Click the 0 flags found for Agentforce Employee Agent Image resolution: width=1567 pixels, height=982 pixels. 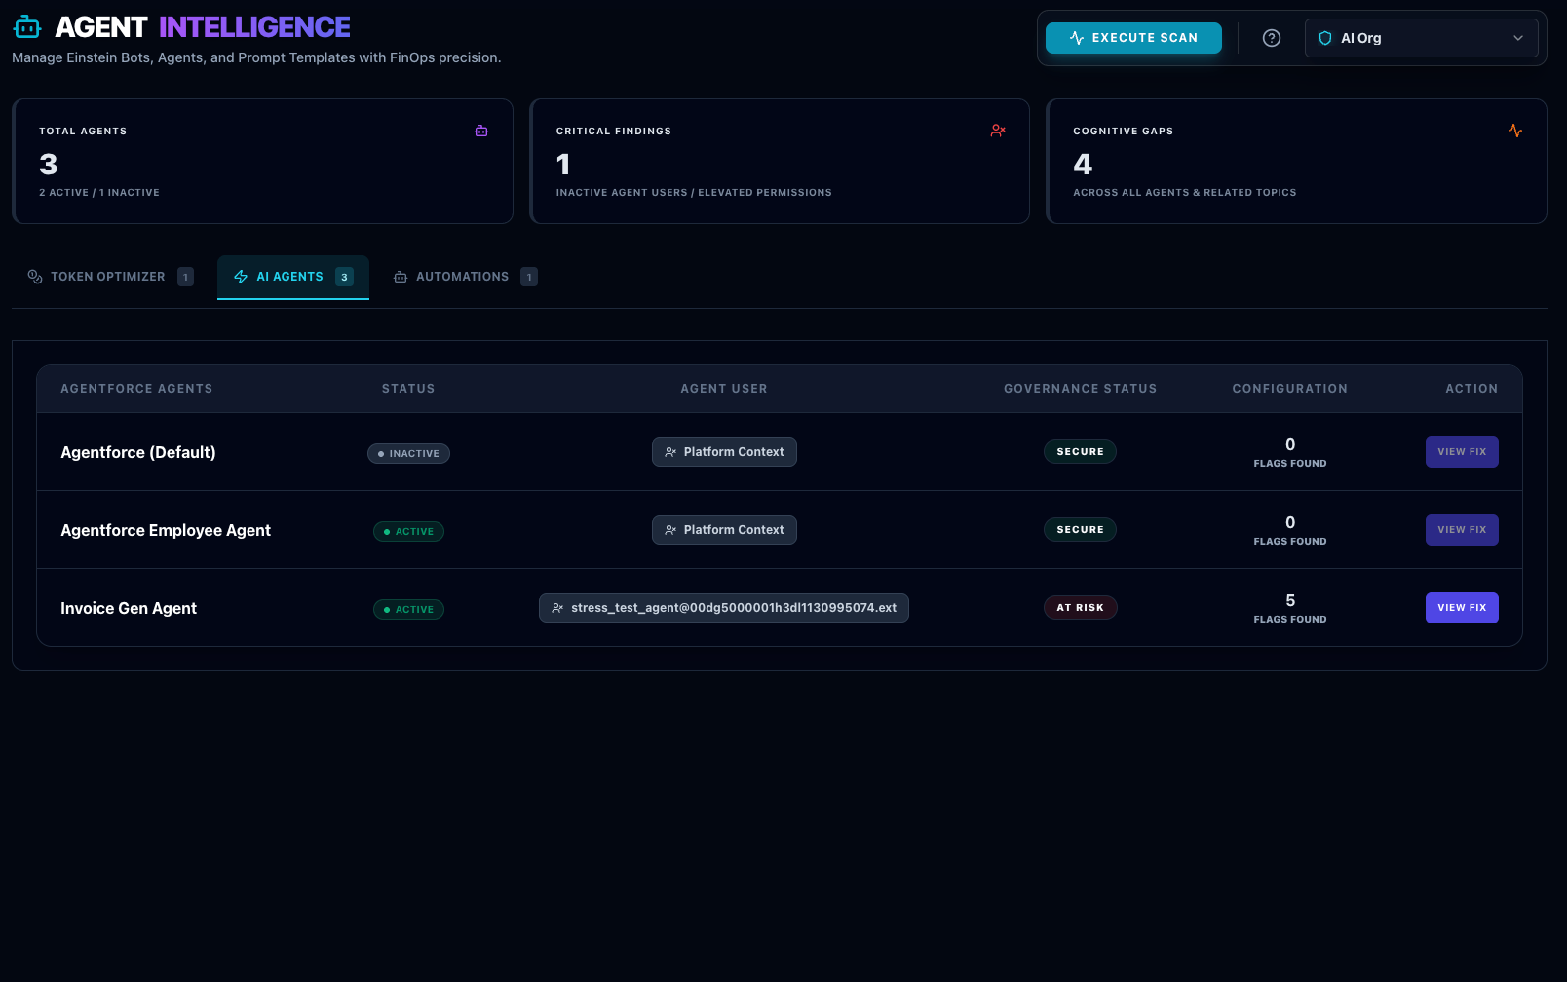[1290, 530]
